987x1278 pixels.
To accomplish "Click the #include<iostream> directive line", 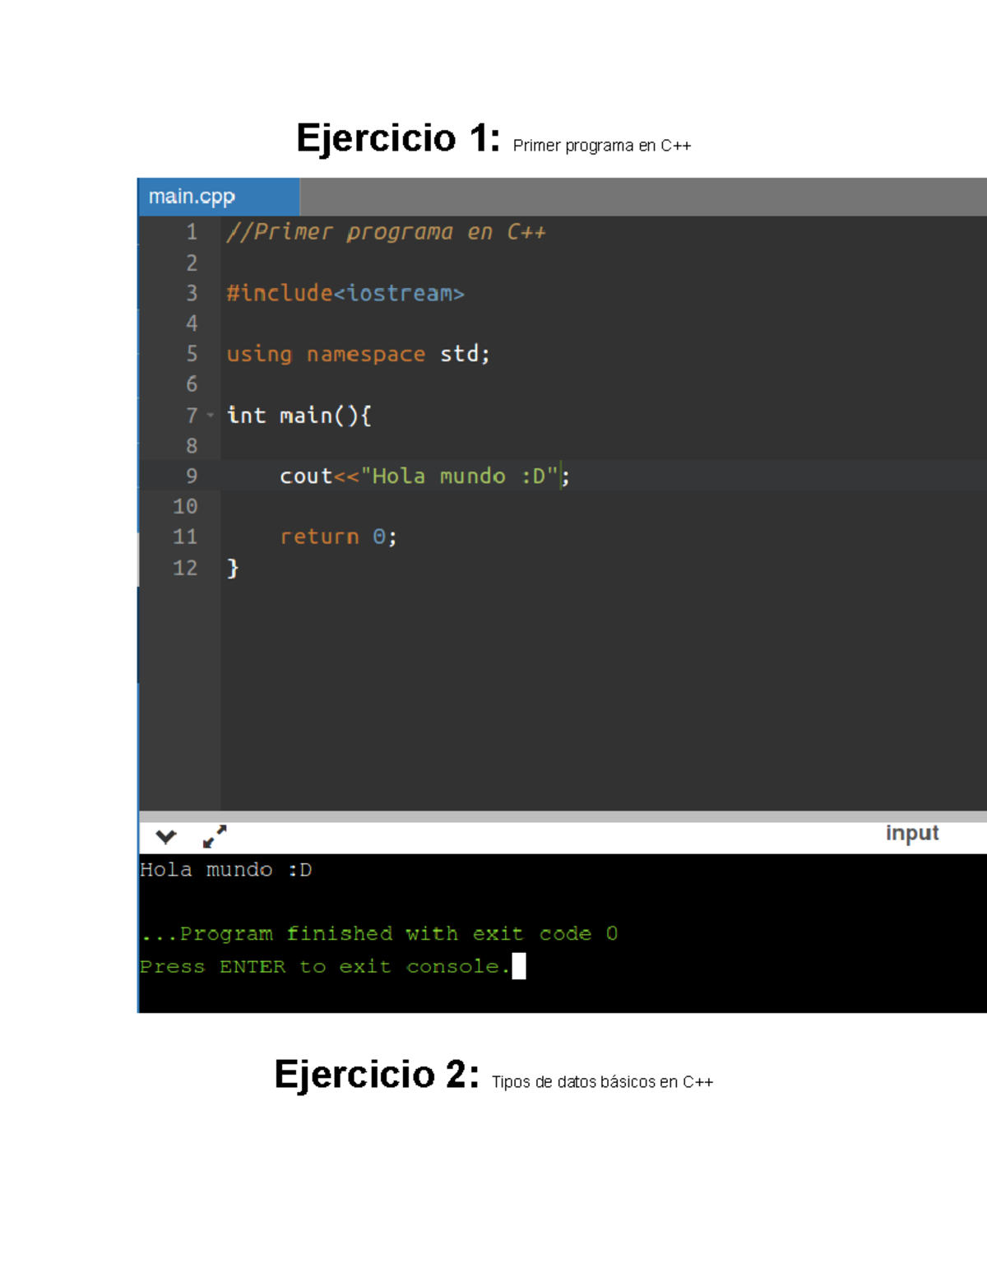I will (x=345, y=293).
